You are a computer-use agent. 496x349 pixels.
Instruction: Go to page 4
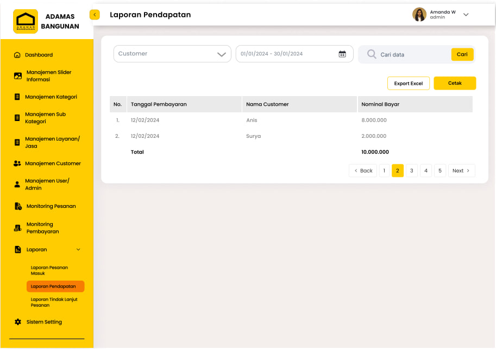pyautogui.click(x=426, y=171)
